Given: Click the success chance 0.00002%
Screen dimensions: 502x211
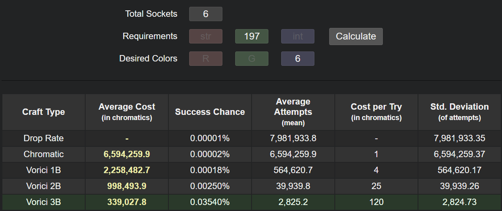Looking at the screenshot, I should 210,154.
